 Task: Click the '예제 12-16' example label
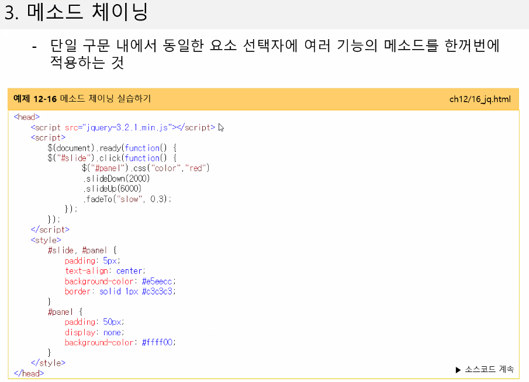click(x=35, y=99)
